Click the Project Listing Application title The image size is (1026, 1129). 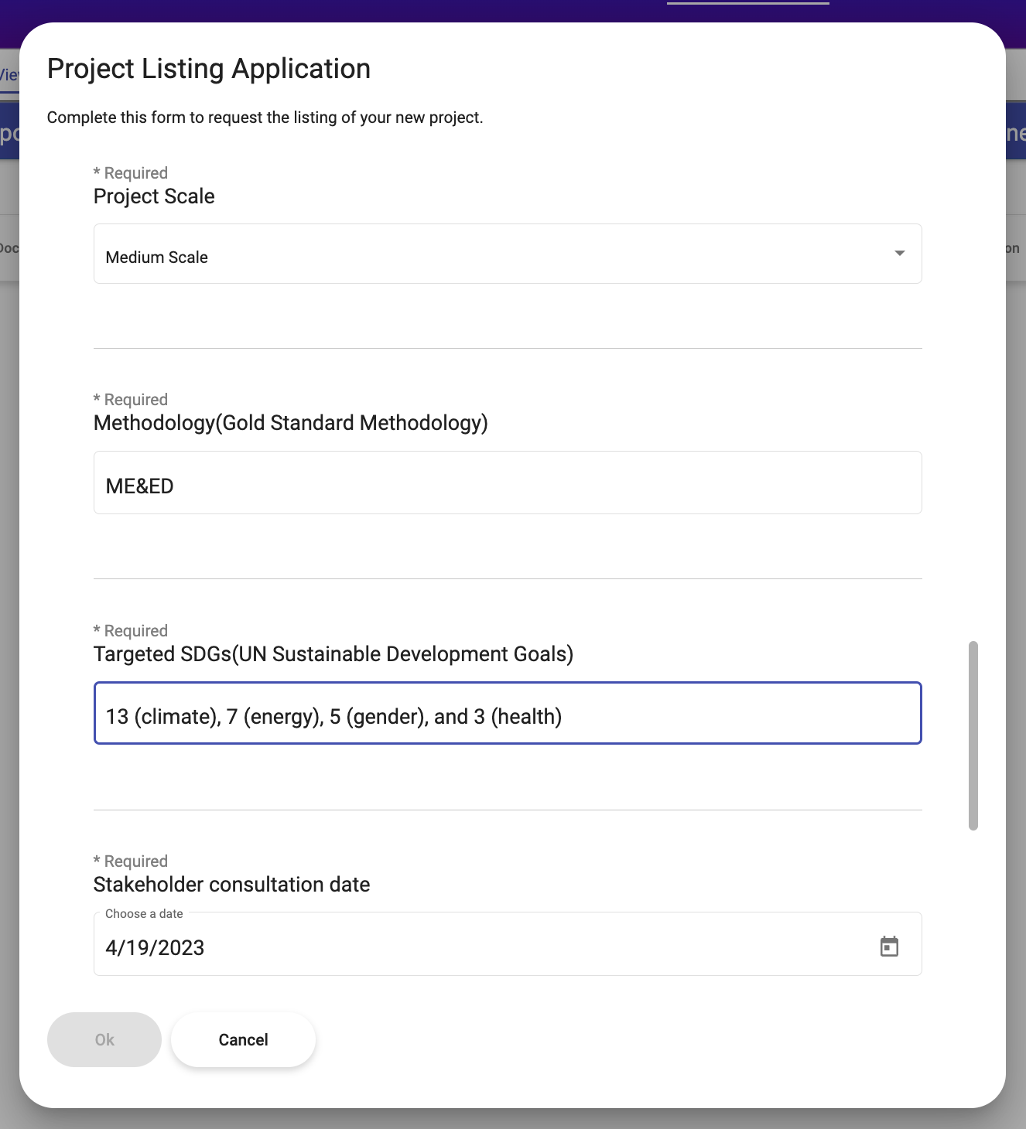pyautogui.click(x=209, y=69)
